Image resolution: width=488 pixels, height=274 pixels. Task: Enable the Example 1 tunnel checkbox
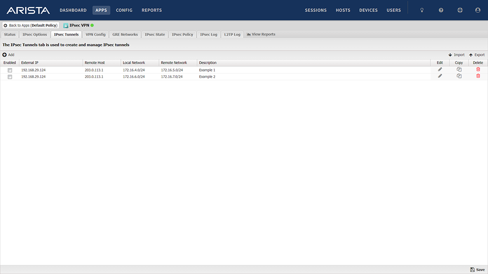(10, 70)
